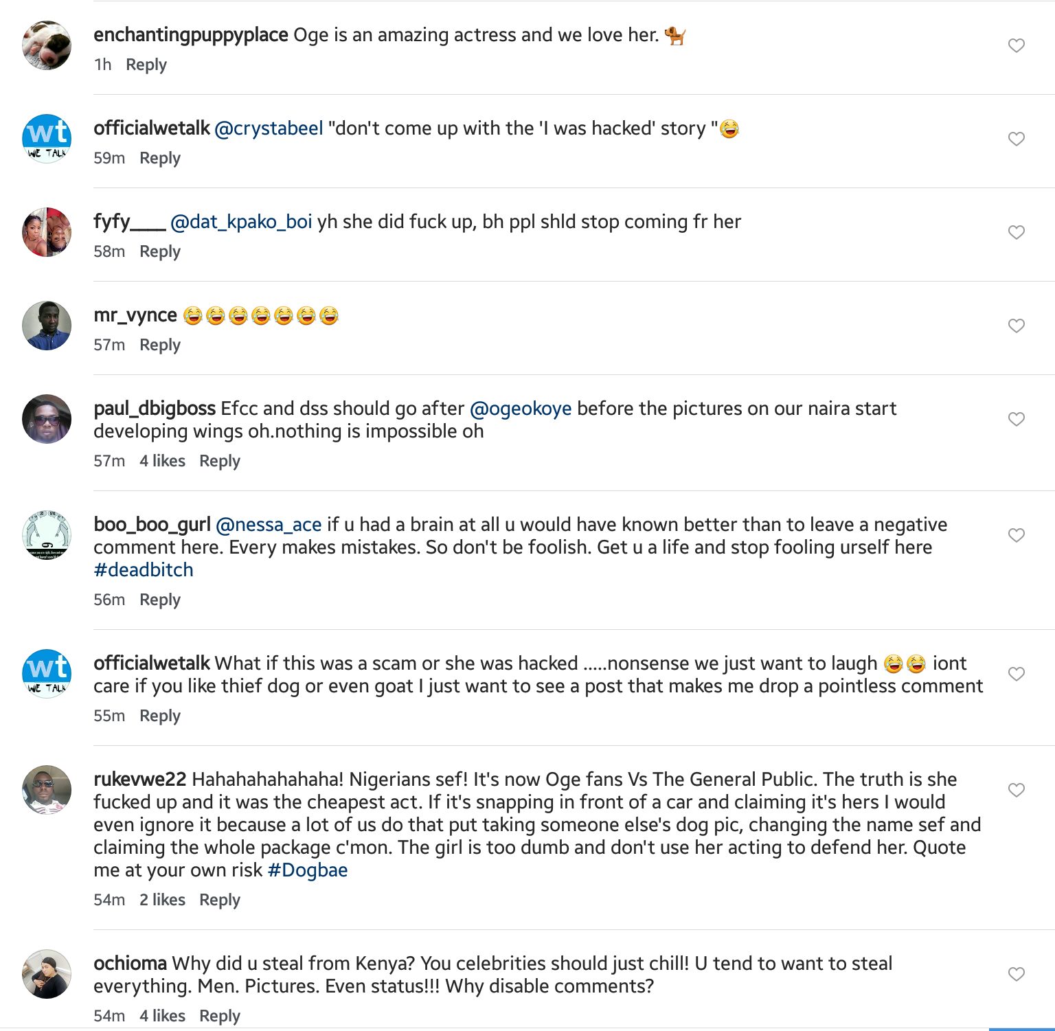Viewport: 1055px width, 1031px height.
Task: Like the fyfy____ comment heart
Action: (1017, 232)
